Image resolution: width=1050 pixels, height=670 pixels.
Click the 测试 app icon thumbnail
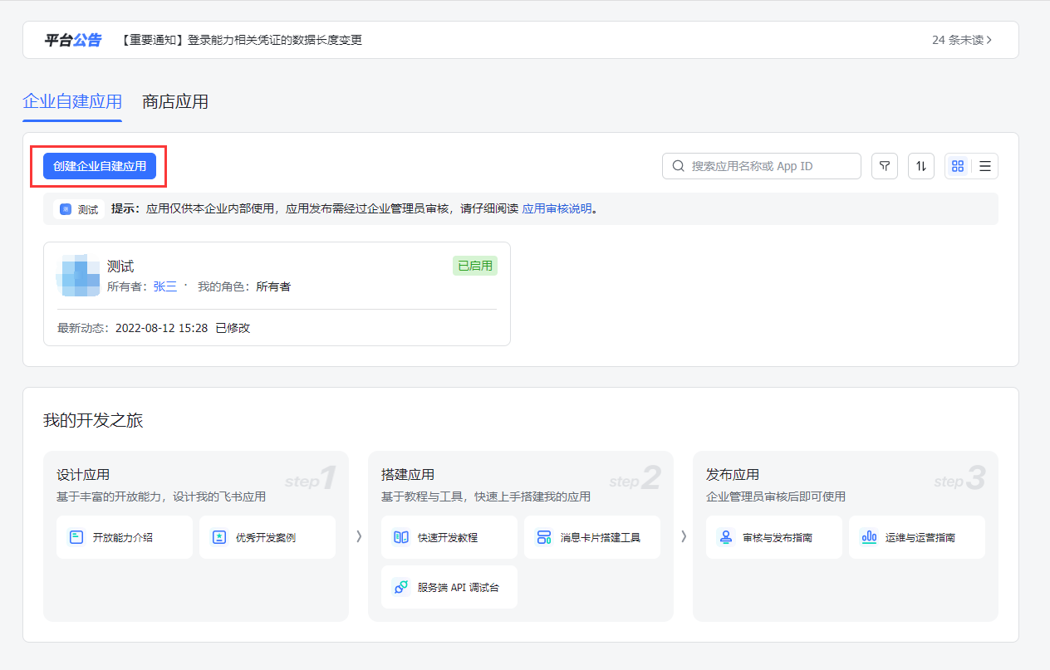click(78, 276)
